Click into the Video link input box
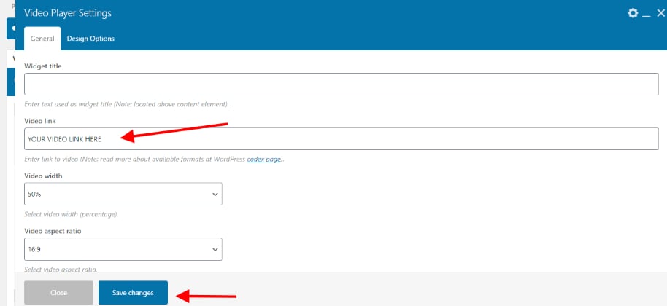 341,138
